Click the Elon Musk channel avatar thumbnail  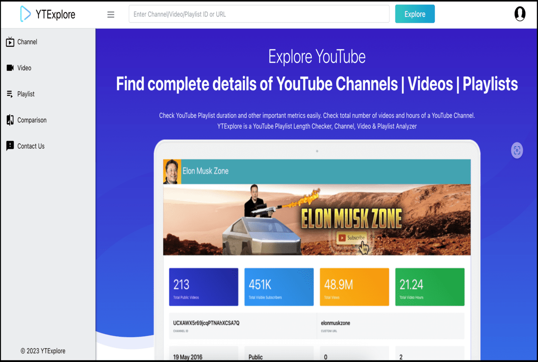(172, 172)
